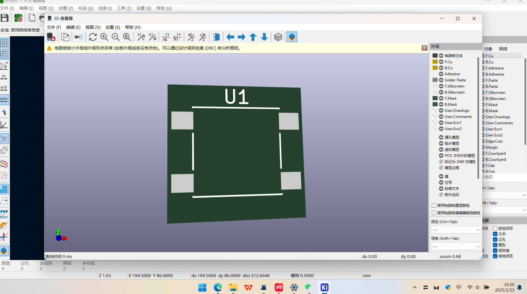Open the 视角 (Shift+Tab) viewport dropdown
The height and width of the screenshot is (294, 527).
(x=456, y=246)
